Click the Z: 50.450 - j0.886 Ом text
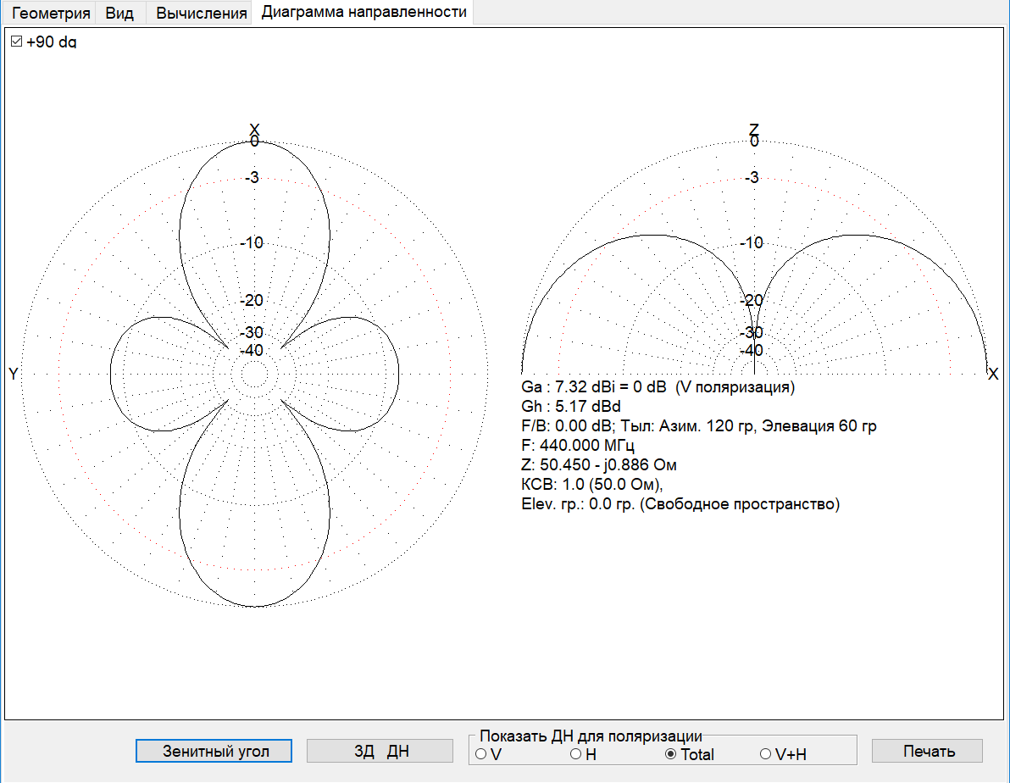Viewport: 1010px width, 783px height. (599, 464)
